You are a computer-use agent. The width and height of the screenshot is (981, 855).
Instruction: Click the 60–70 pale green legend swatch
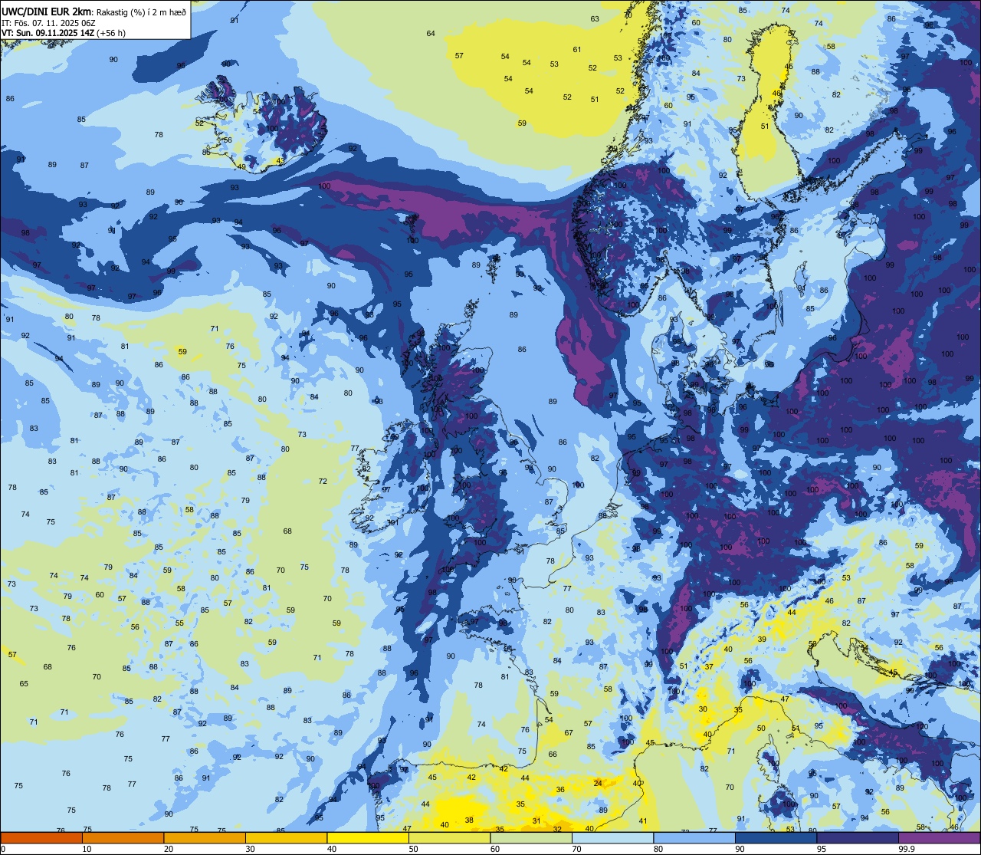[x=531, y=837]
